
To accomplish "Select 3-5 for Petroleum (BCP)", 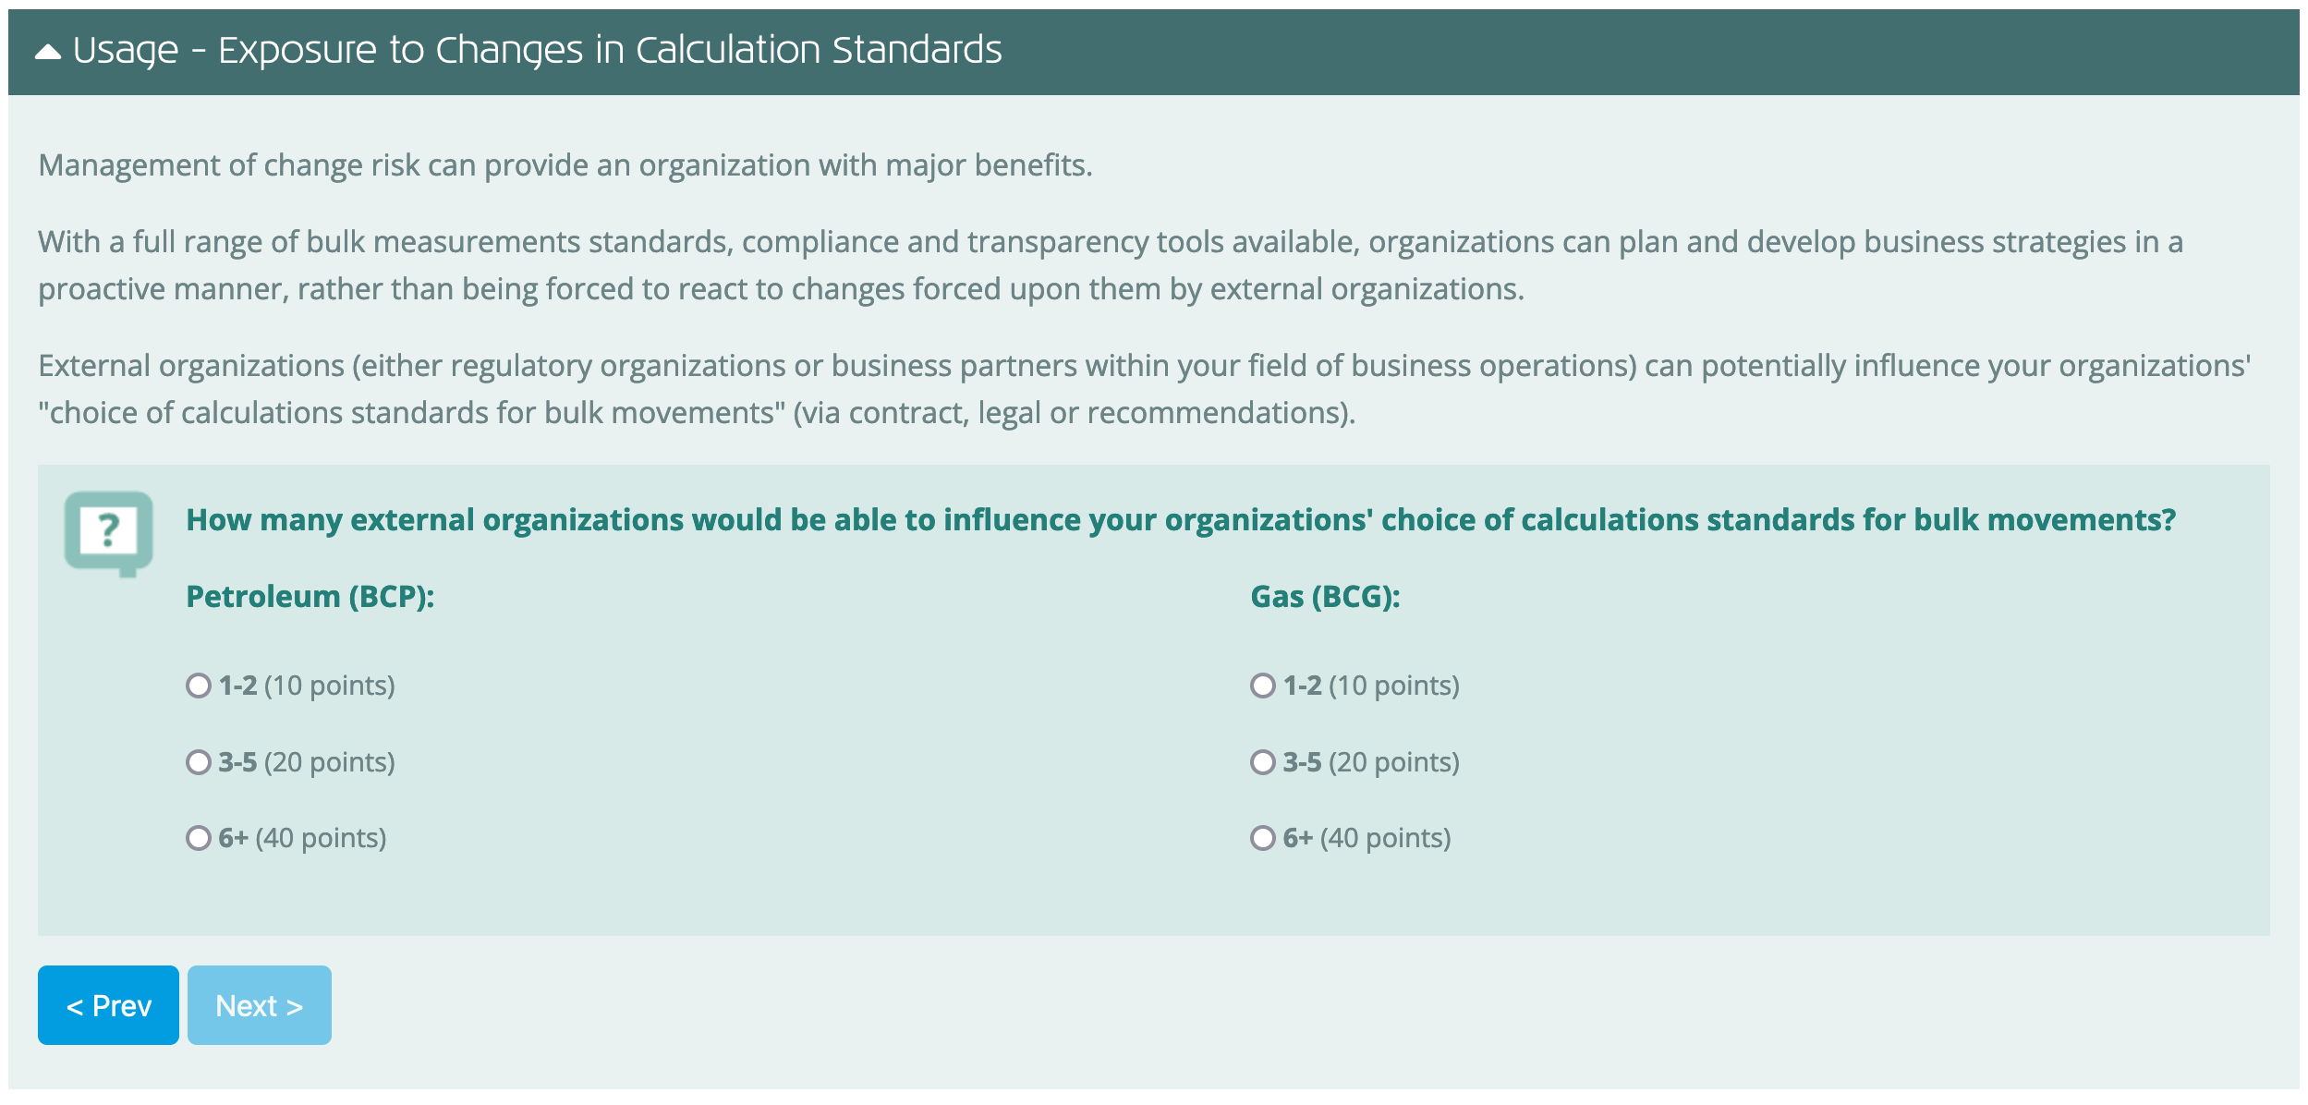I will (198, 762).
